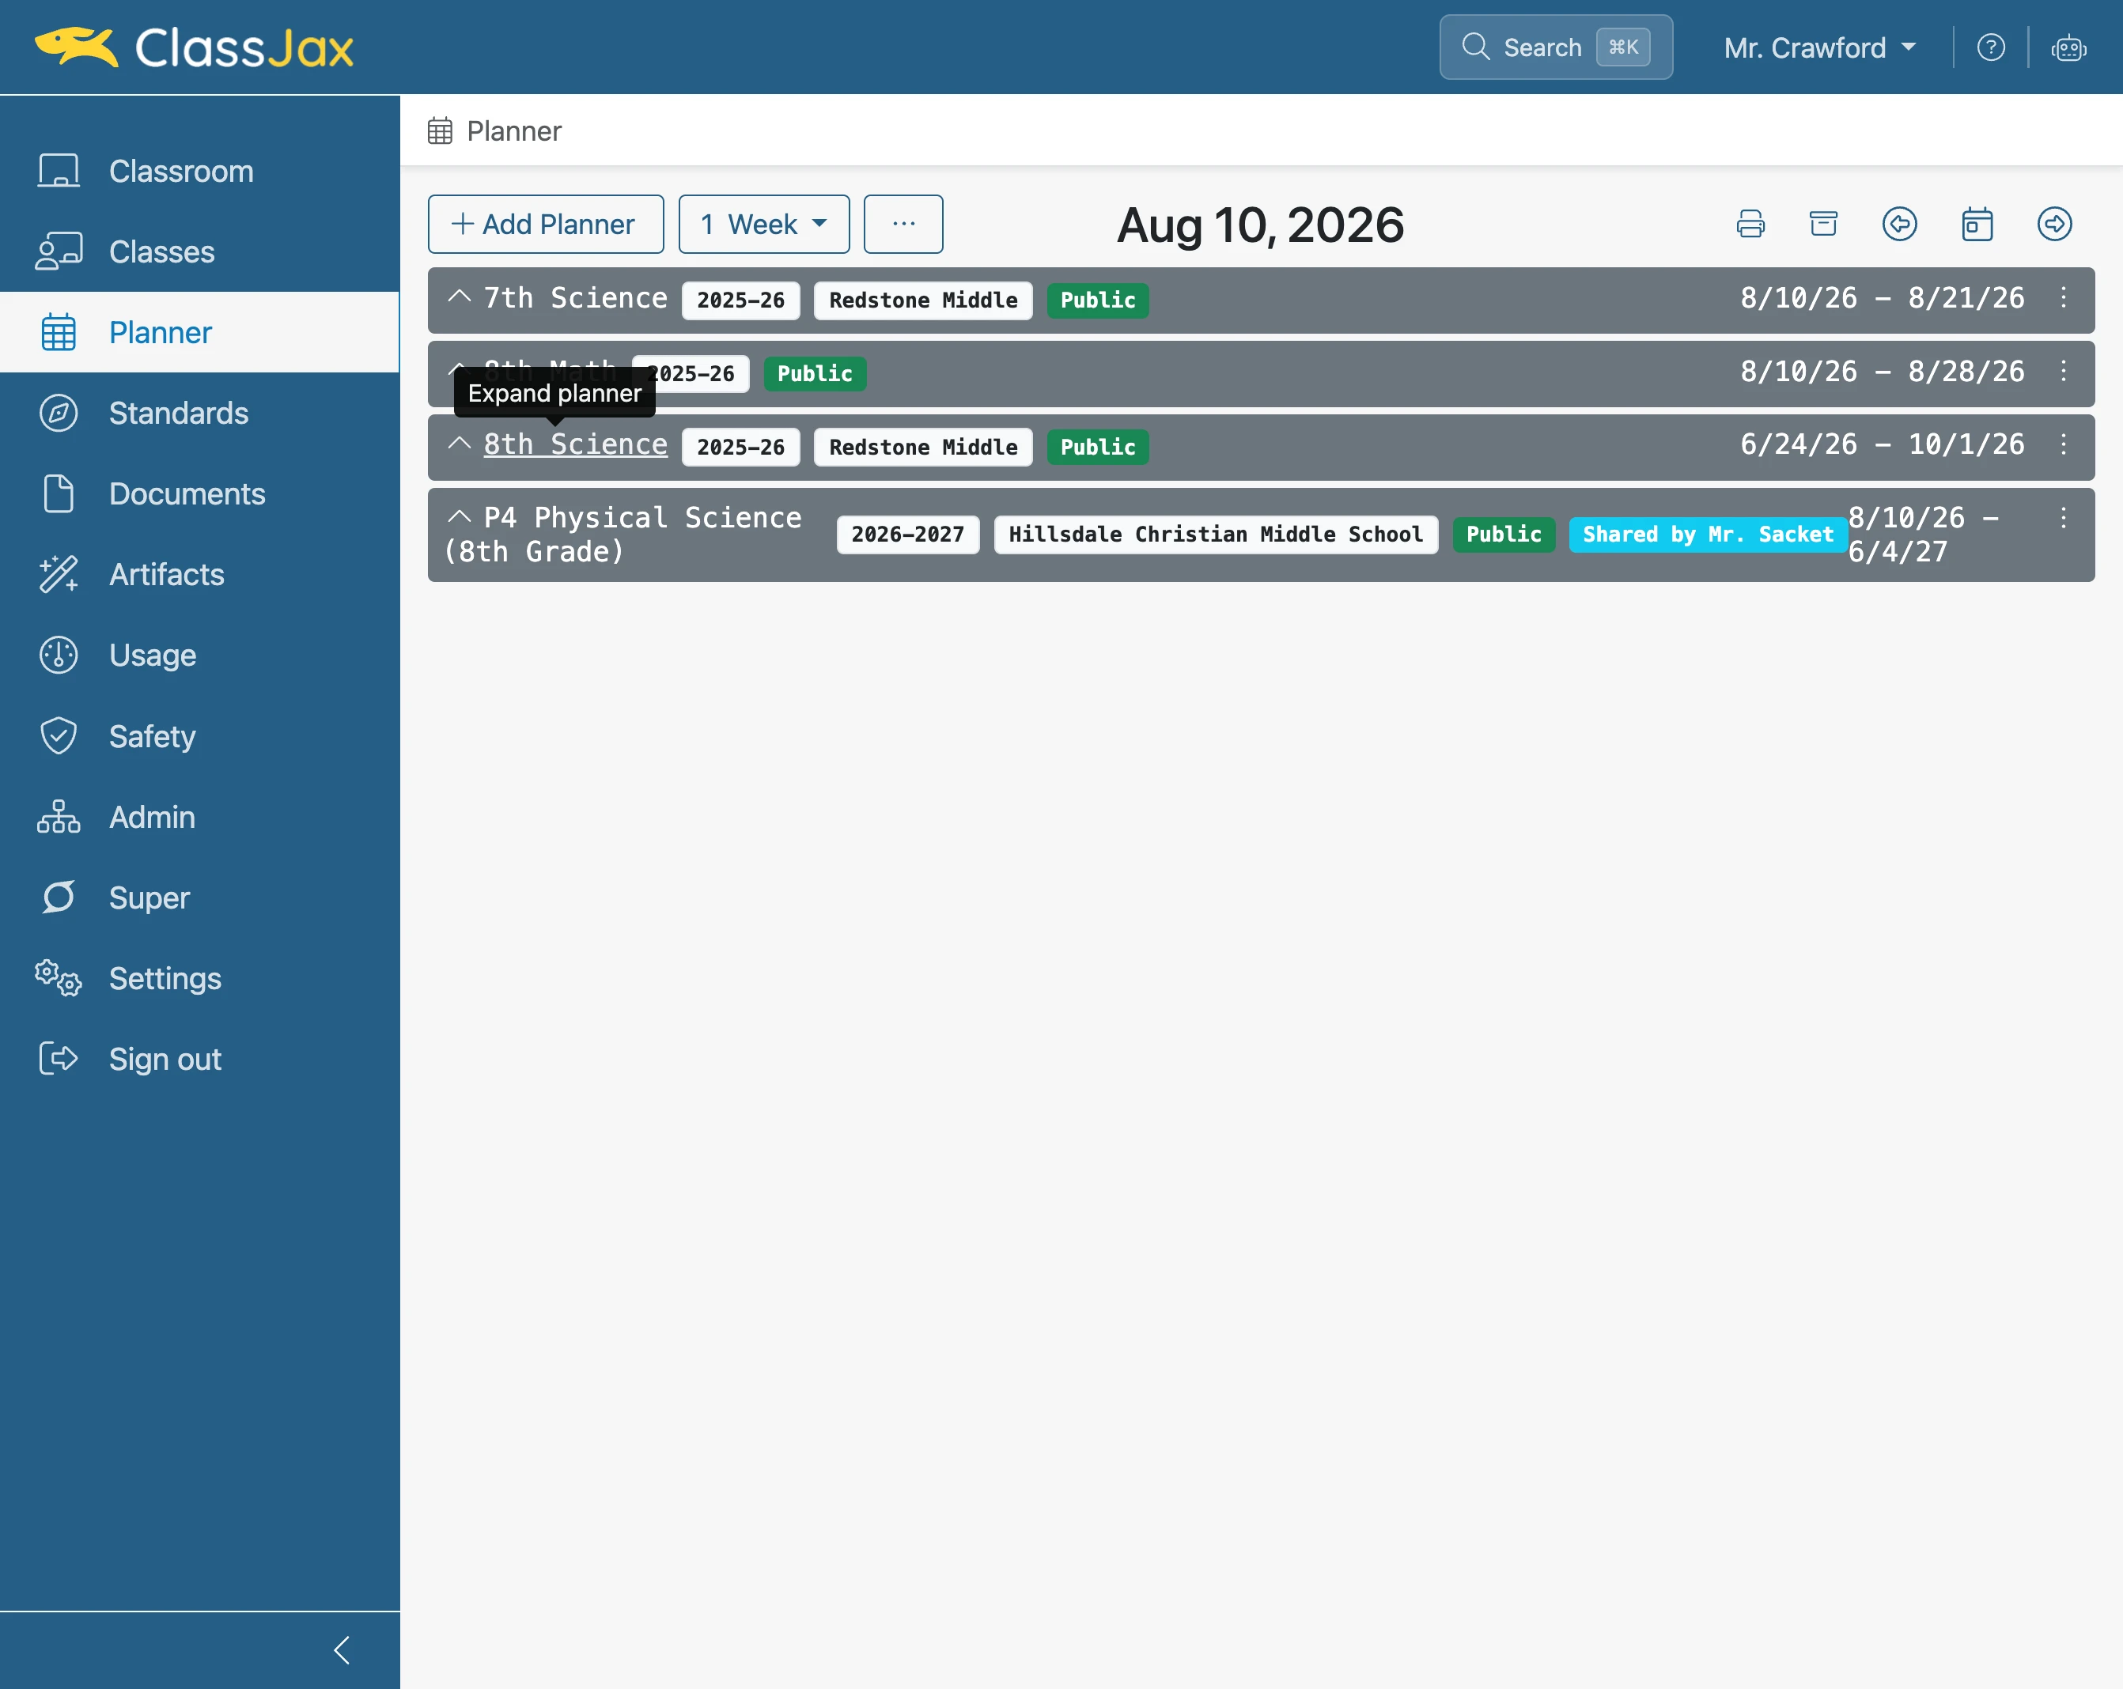This screenshot has width=2123, height=1689.
Task: Click the Admin sidebar label
Action: (152, 816)
